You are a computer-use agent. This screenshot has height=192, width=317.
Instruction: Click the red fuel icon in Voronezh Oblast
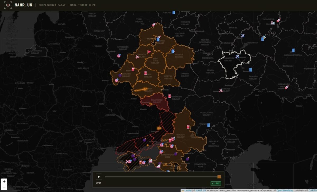[x=170, y=96]
